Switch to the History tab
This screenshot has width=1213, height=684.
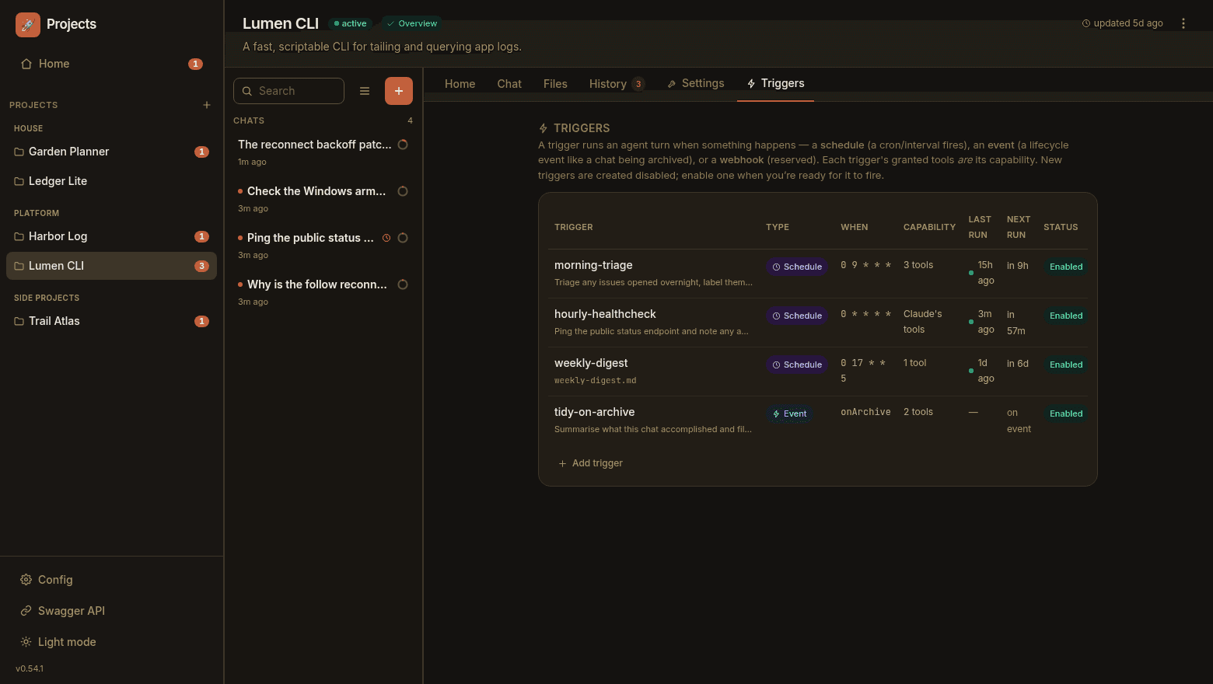pyautogui.click(x=617, y=84)
